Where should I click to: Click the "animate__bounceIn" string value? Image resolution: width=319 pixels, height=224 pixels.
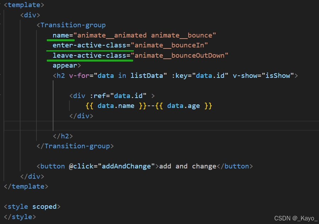click(x=169, y=45)
